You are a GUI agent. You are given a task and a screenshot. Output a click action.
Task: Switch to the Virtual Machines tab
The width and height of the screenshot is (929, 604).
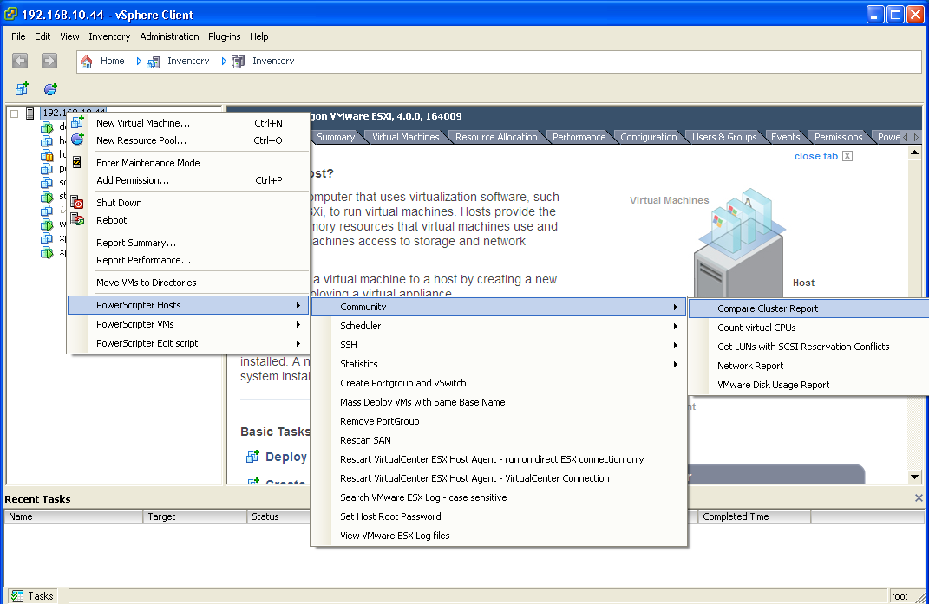[x=406, y=137]
